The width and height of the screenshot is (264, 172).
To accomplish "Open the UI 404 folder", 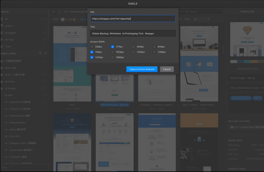I will point(24,95).
